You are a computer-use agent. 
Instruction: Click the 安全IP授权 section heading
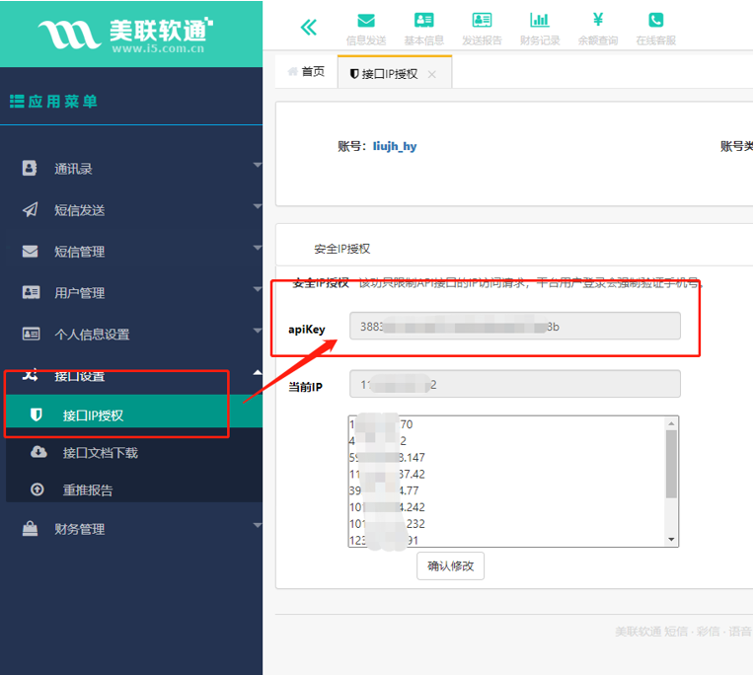point(341,249)
